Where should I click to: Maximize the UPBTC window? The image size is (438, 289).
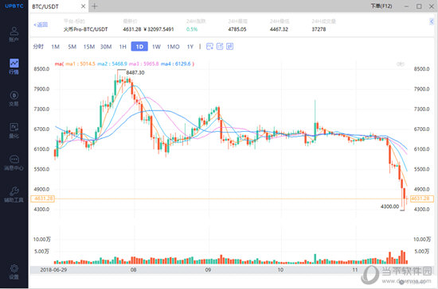[x=419, y=6]
